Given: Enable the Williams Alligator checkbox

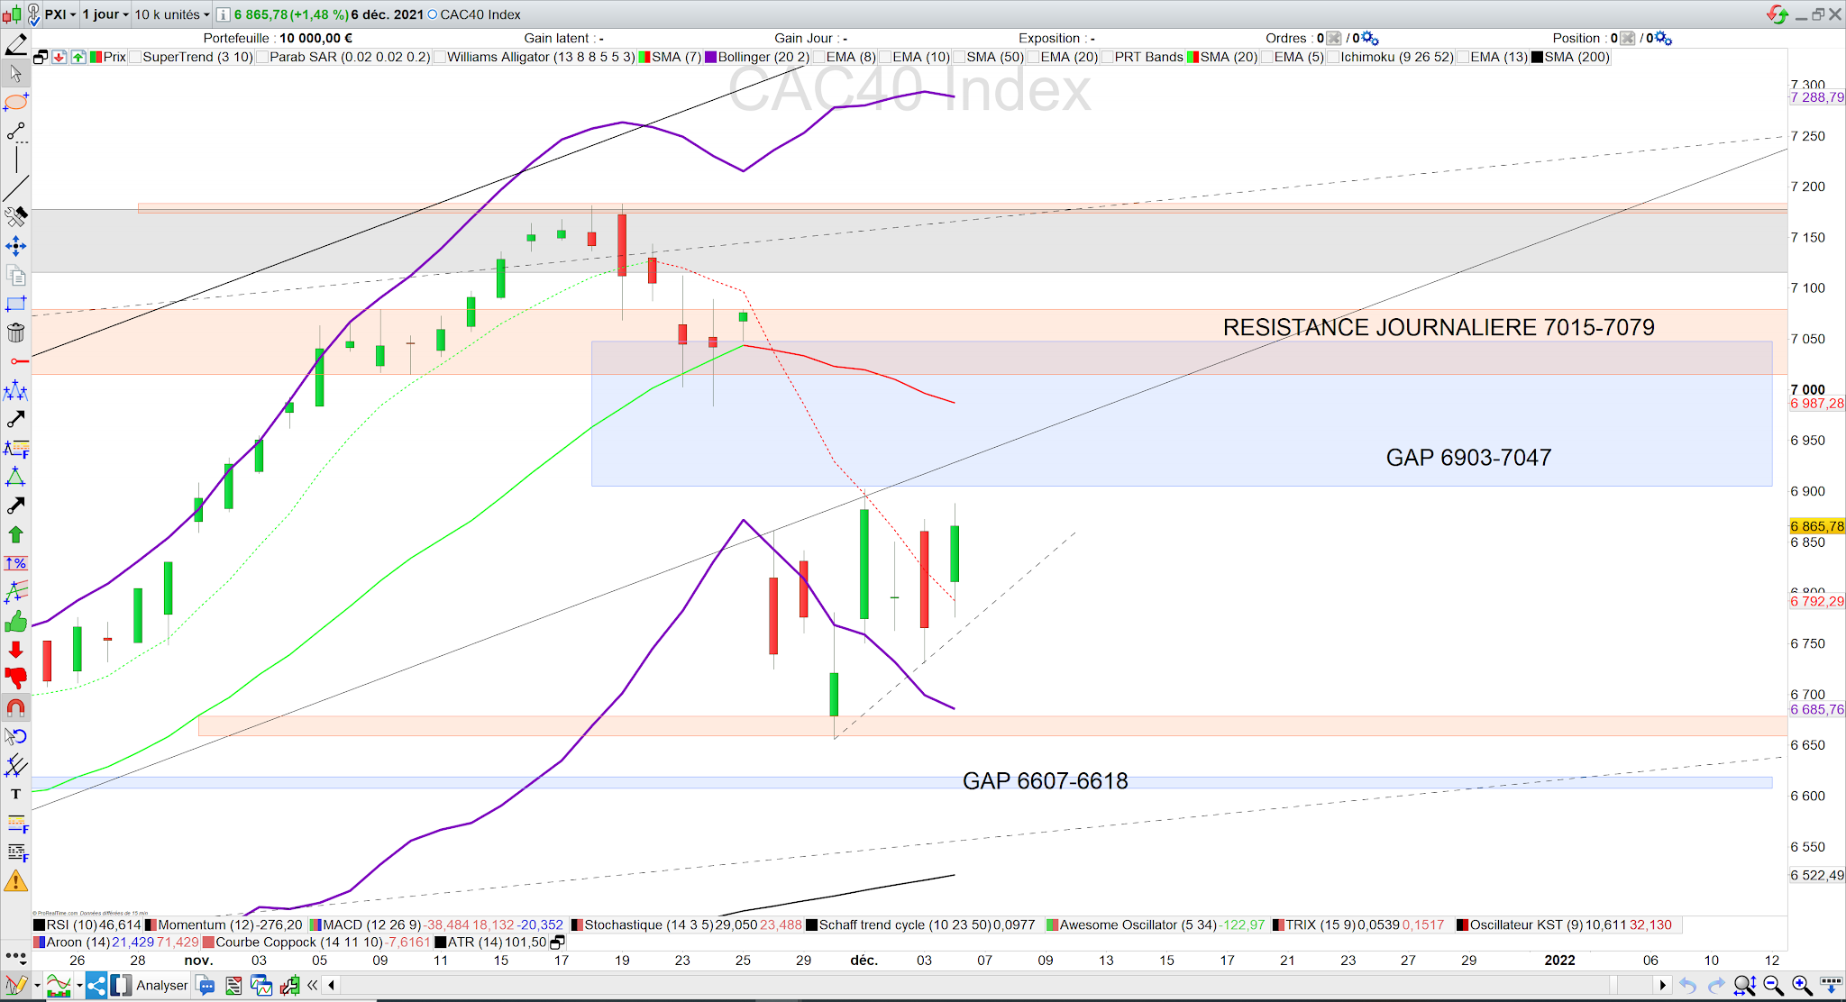Looking at the screenshot, I should [x=440, y=57].
